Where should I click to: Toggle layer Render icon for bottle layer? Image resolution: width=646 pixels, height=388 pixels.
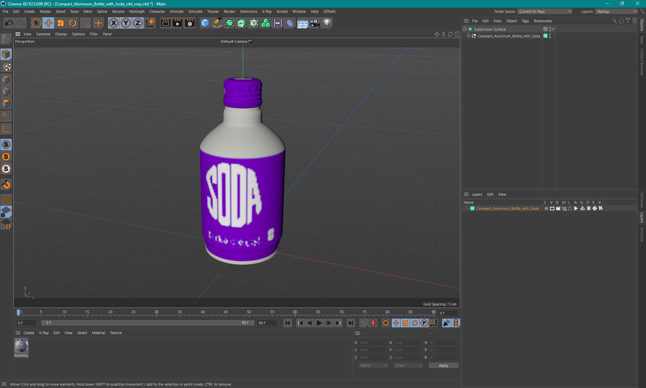(558, 208)
